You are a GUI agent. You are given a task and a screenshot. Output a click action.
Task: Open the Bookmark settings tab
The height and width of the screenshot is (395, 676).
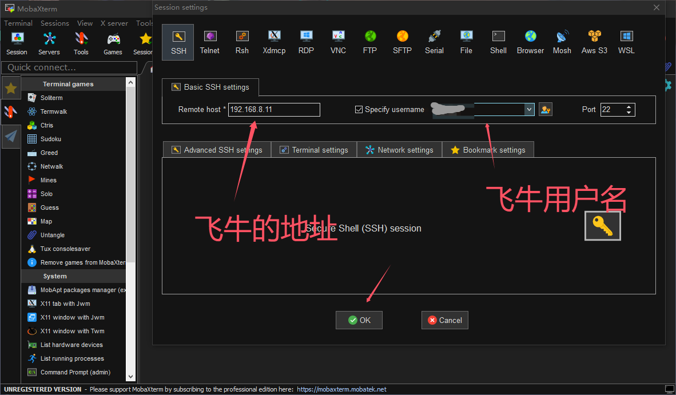[x=488, y=150]
